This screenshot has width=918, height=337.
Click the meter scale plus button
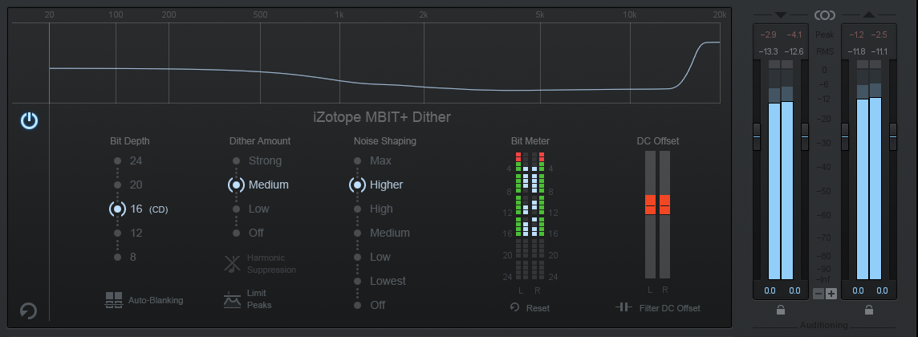pyautogui.click(x=831, y=294)
